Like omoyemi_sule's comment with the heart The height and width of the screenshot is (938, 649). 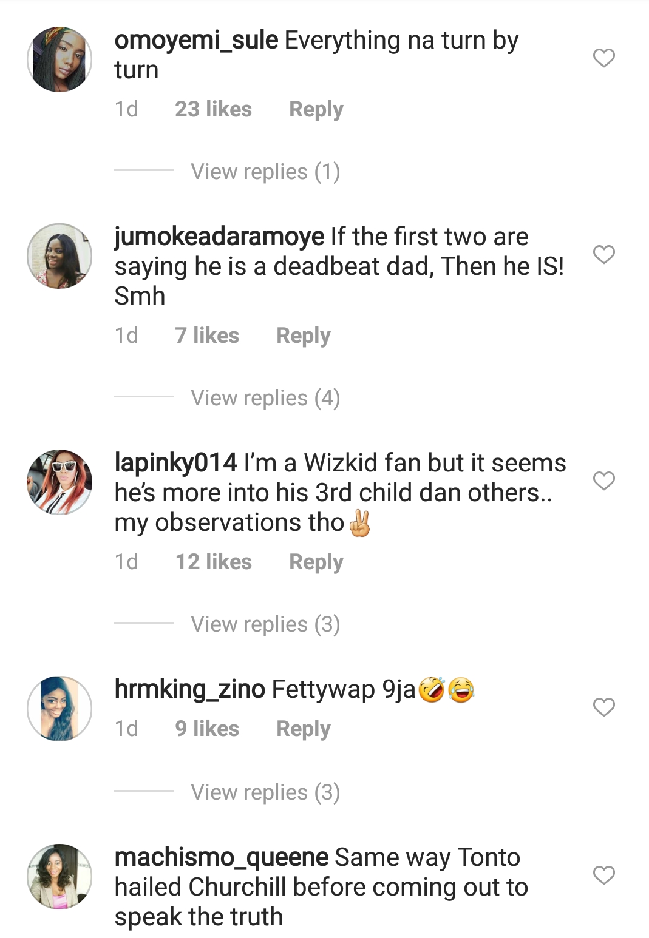pos(603,58)
